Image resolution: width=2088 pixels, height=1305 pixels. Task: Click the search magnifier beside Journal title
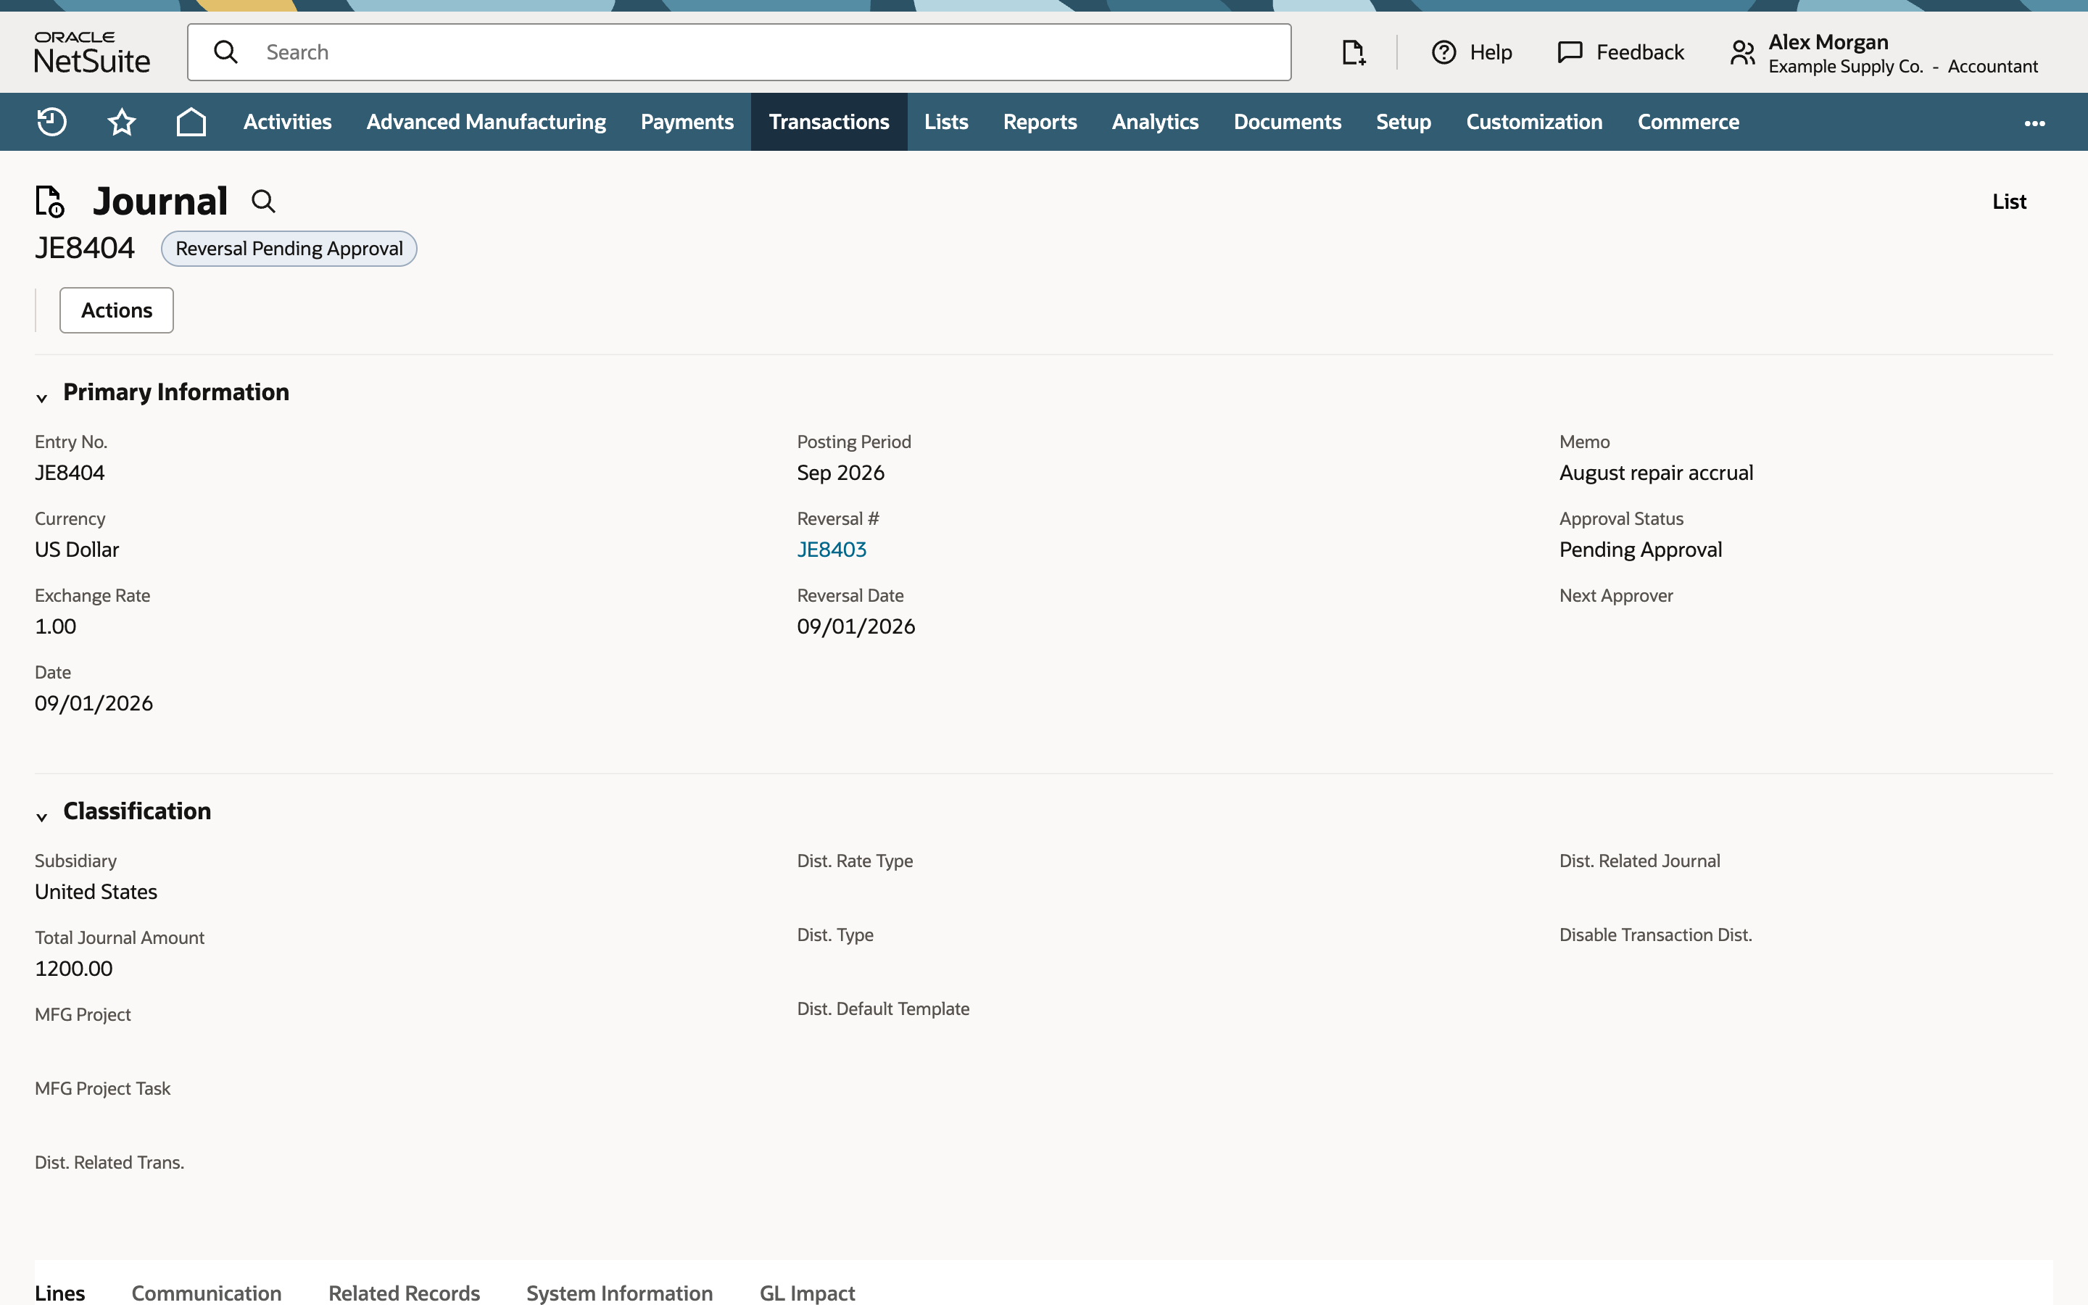pyautogui.click(x=263, y=201)
